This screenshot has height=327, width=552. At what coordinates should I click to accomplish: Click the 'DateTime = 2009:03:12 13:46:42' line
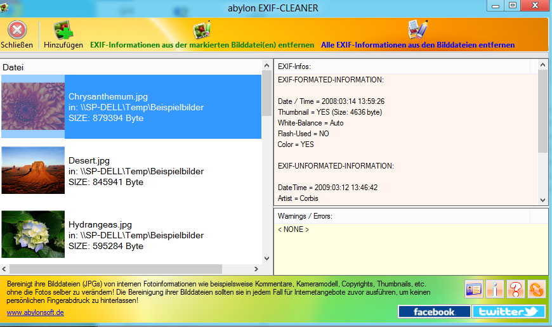[x=327, y=188]
